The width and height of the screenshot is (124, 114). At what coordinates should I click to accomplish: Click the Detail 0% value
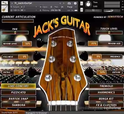coord(19,72)
